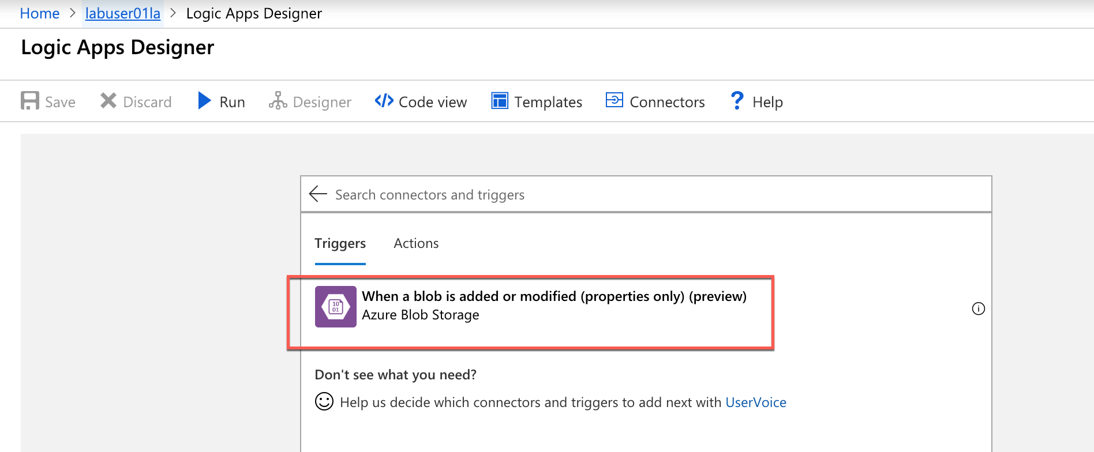The height and width of the screenshot is (452, 1094).
Task: Open labuser01la breadcrumb link
Action: pyautogui.click(x=123, y=13)
